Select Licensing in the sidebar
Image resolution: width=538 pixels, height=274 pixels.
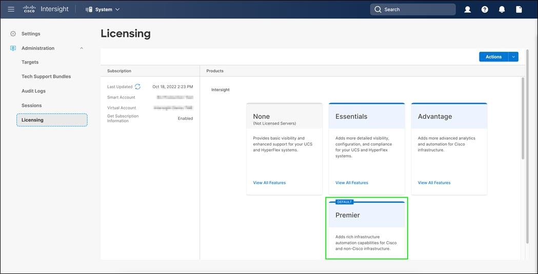[52, 120]
